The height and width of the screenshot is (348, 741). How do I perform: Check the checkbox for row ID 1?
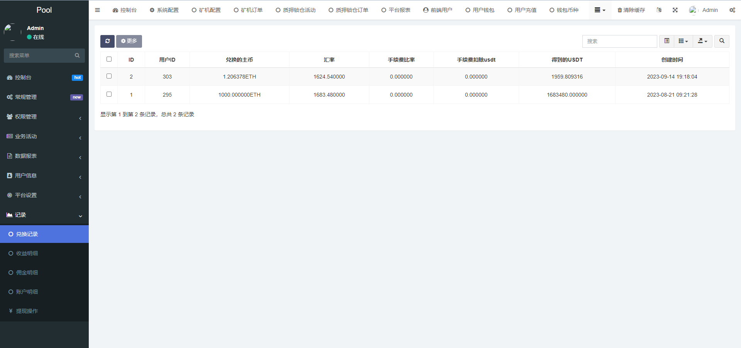[x=109, y=94]
